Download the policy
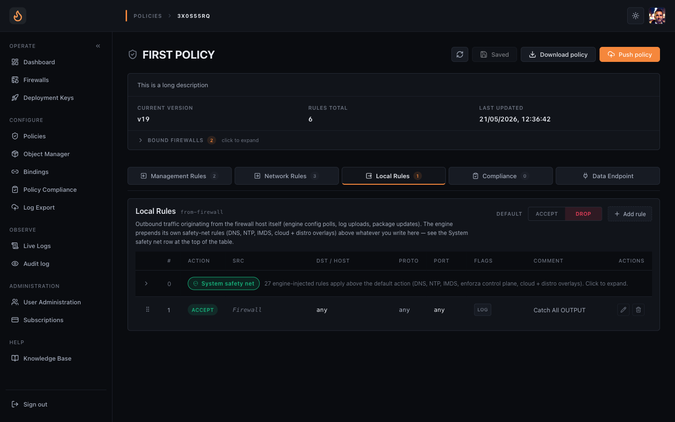 pyautogui.click(x=558, y=54)
